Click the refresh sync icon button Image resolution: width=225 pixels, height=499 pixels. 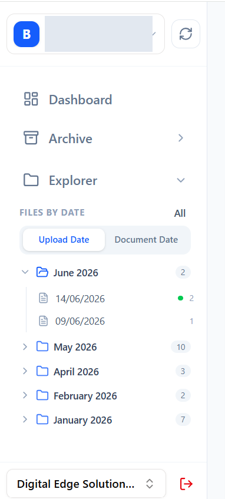point(186,34)
